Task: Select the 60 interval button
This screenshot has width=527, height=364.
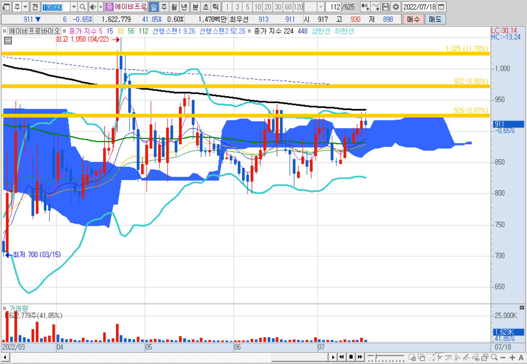Action: 288,7
